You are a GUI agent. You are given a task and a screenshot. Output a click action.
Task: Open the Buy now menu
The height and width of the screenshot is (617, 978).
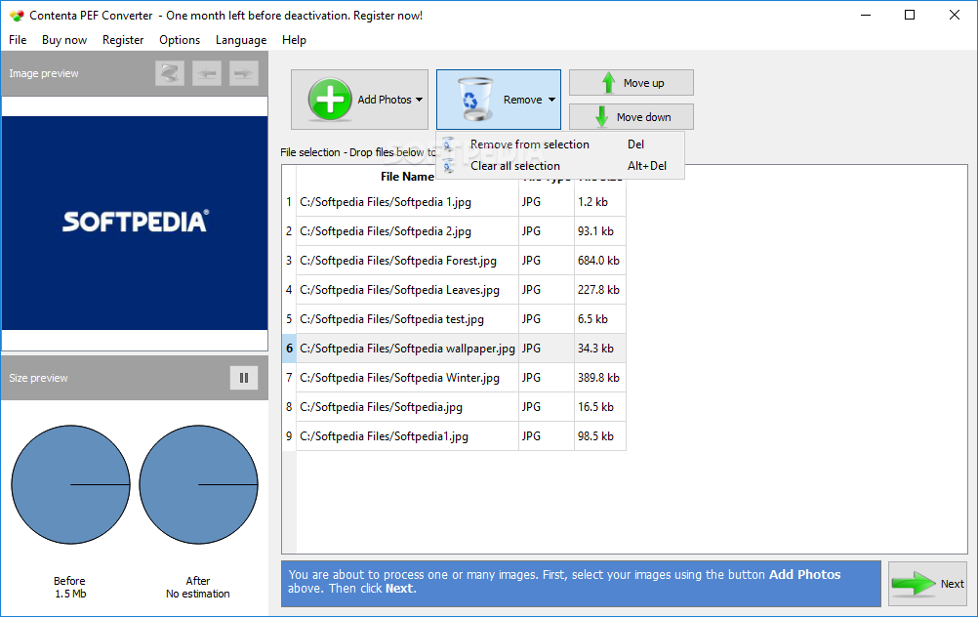point(64,40)
